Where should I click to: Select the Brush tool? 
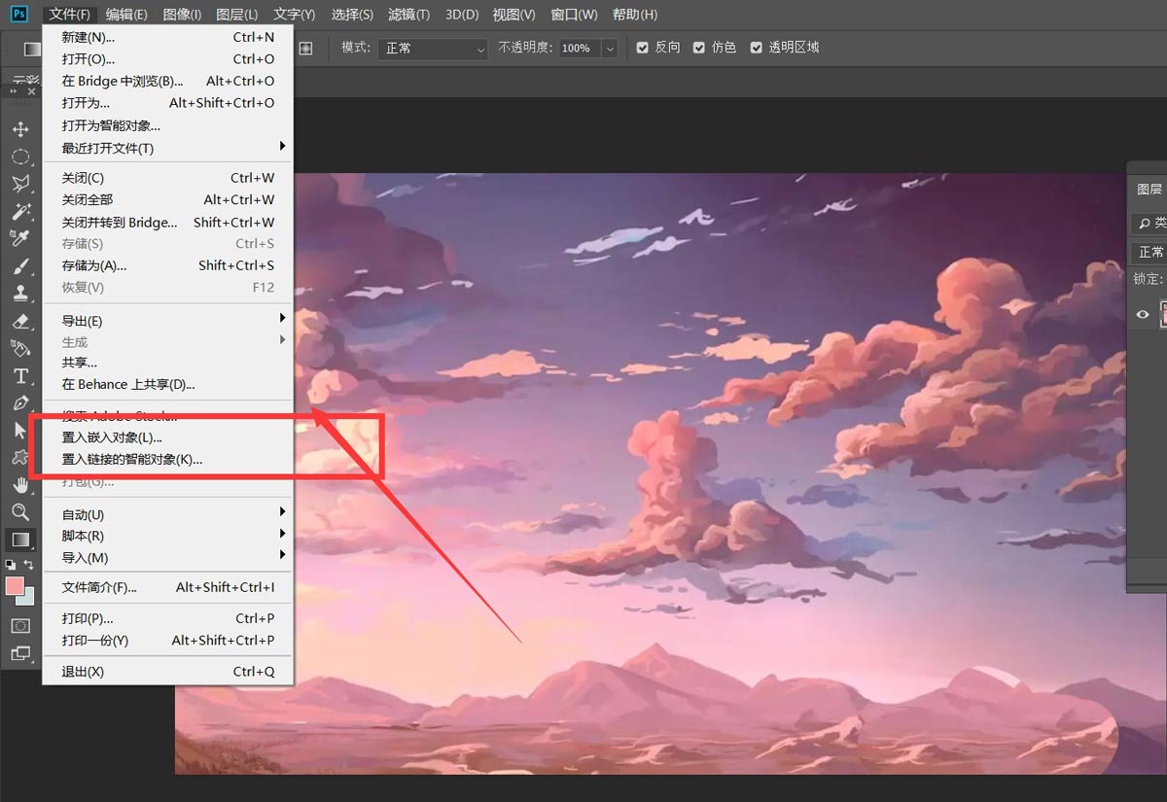20,266
